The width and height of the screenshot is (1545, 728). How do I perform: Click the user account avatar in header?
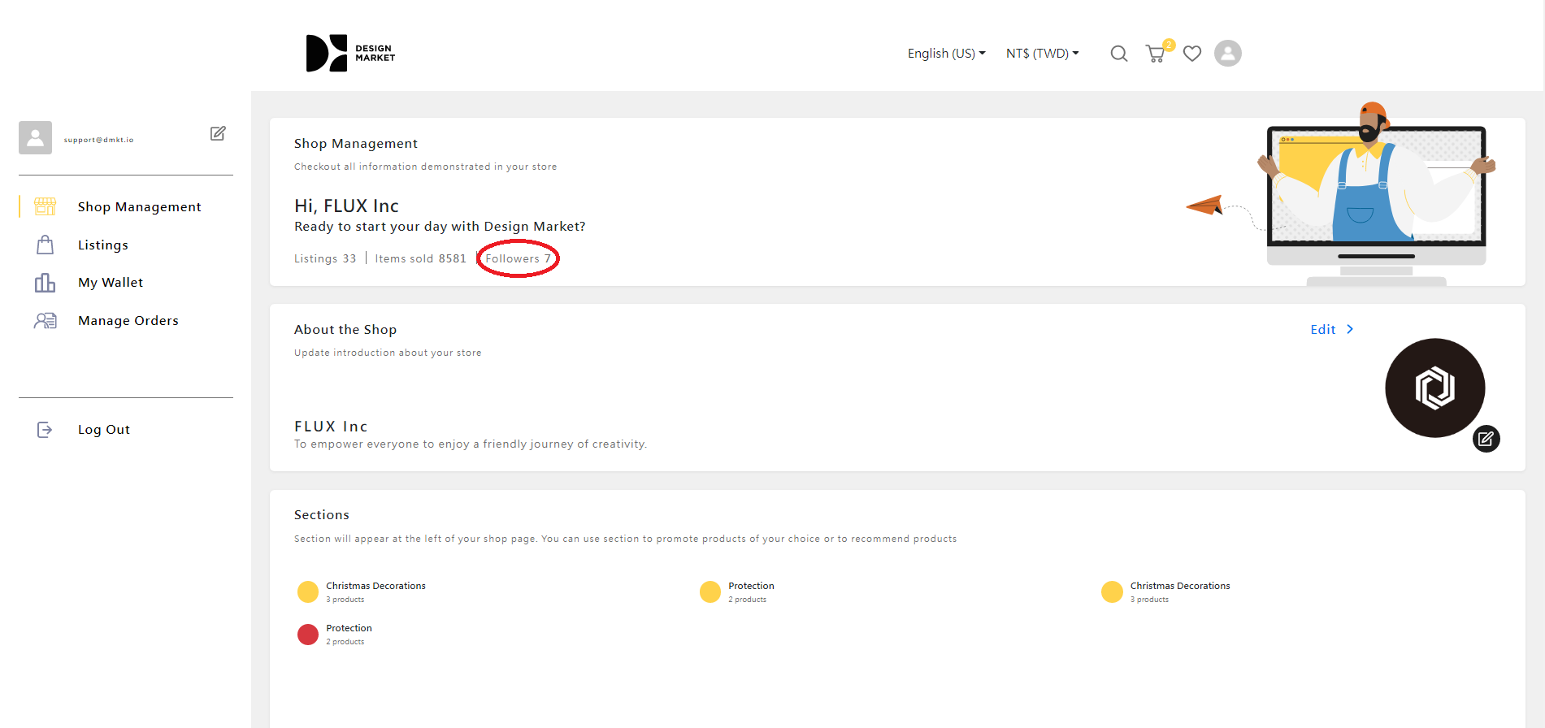coord(1227,54)
